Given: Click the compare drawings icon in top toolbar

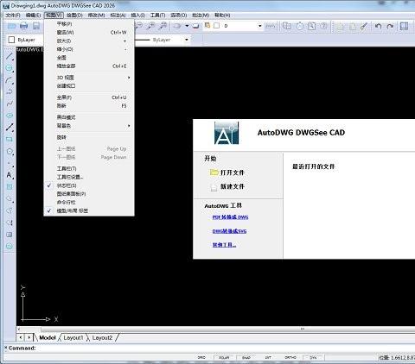Looking at the screenshot, I should coord(286,26).
